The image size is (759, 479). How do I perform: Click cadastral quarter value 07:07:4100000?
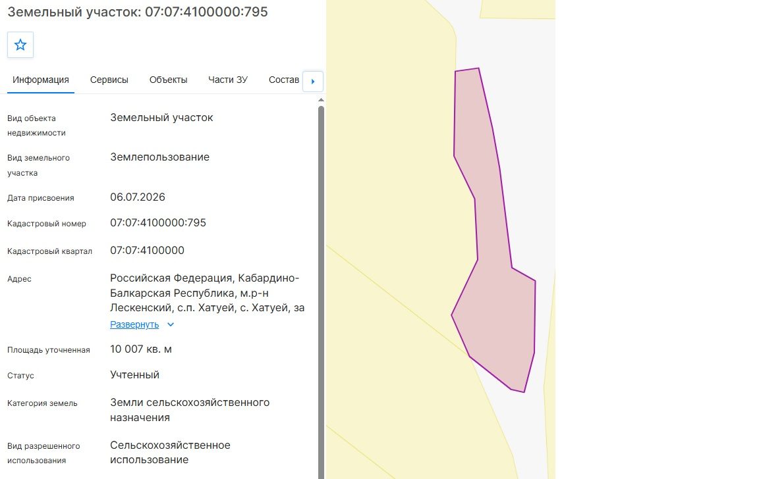coord(147,251)
